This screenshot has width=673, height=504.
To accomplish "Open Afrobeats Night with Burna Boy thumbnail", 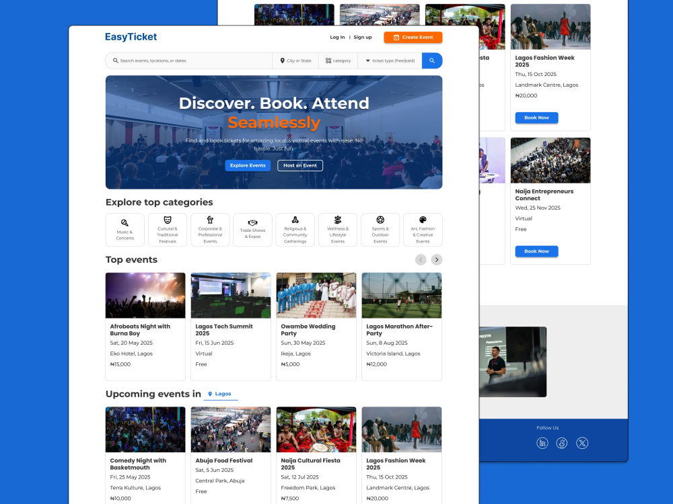I will (145, 296).
